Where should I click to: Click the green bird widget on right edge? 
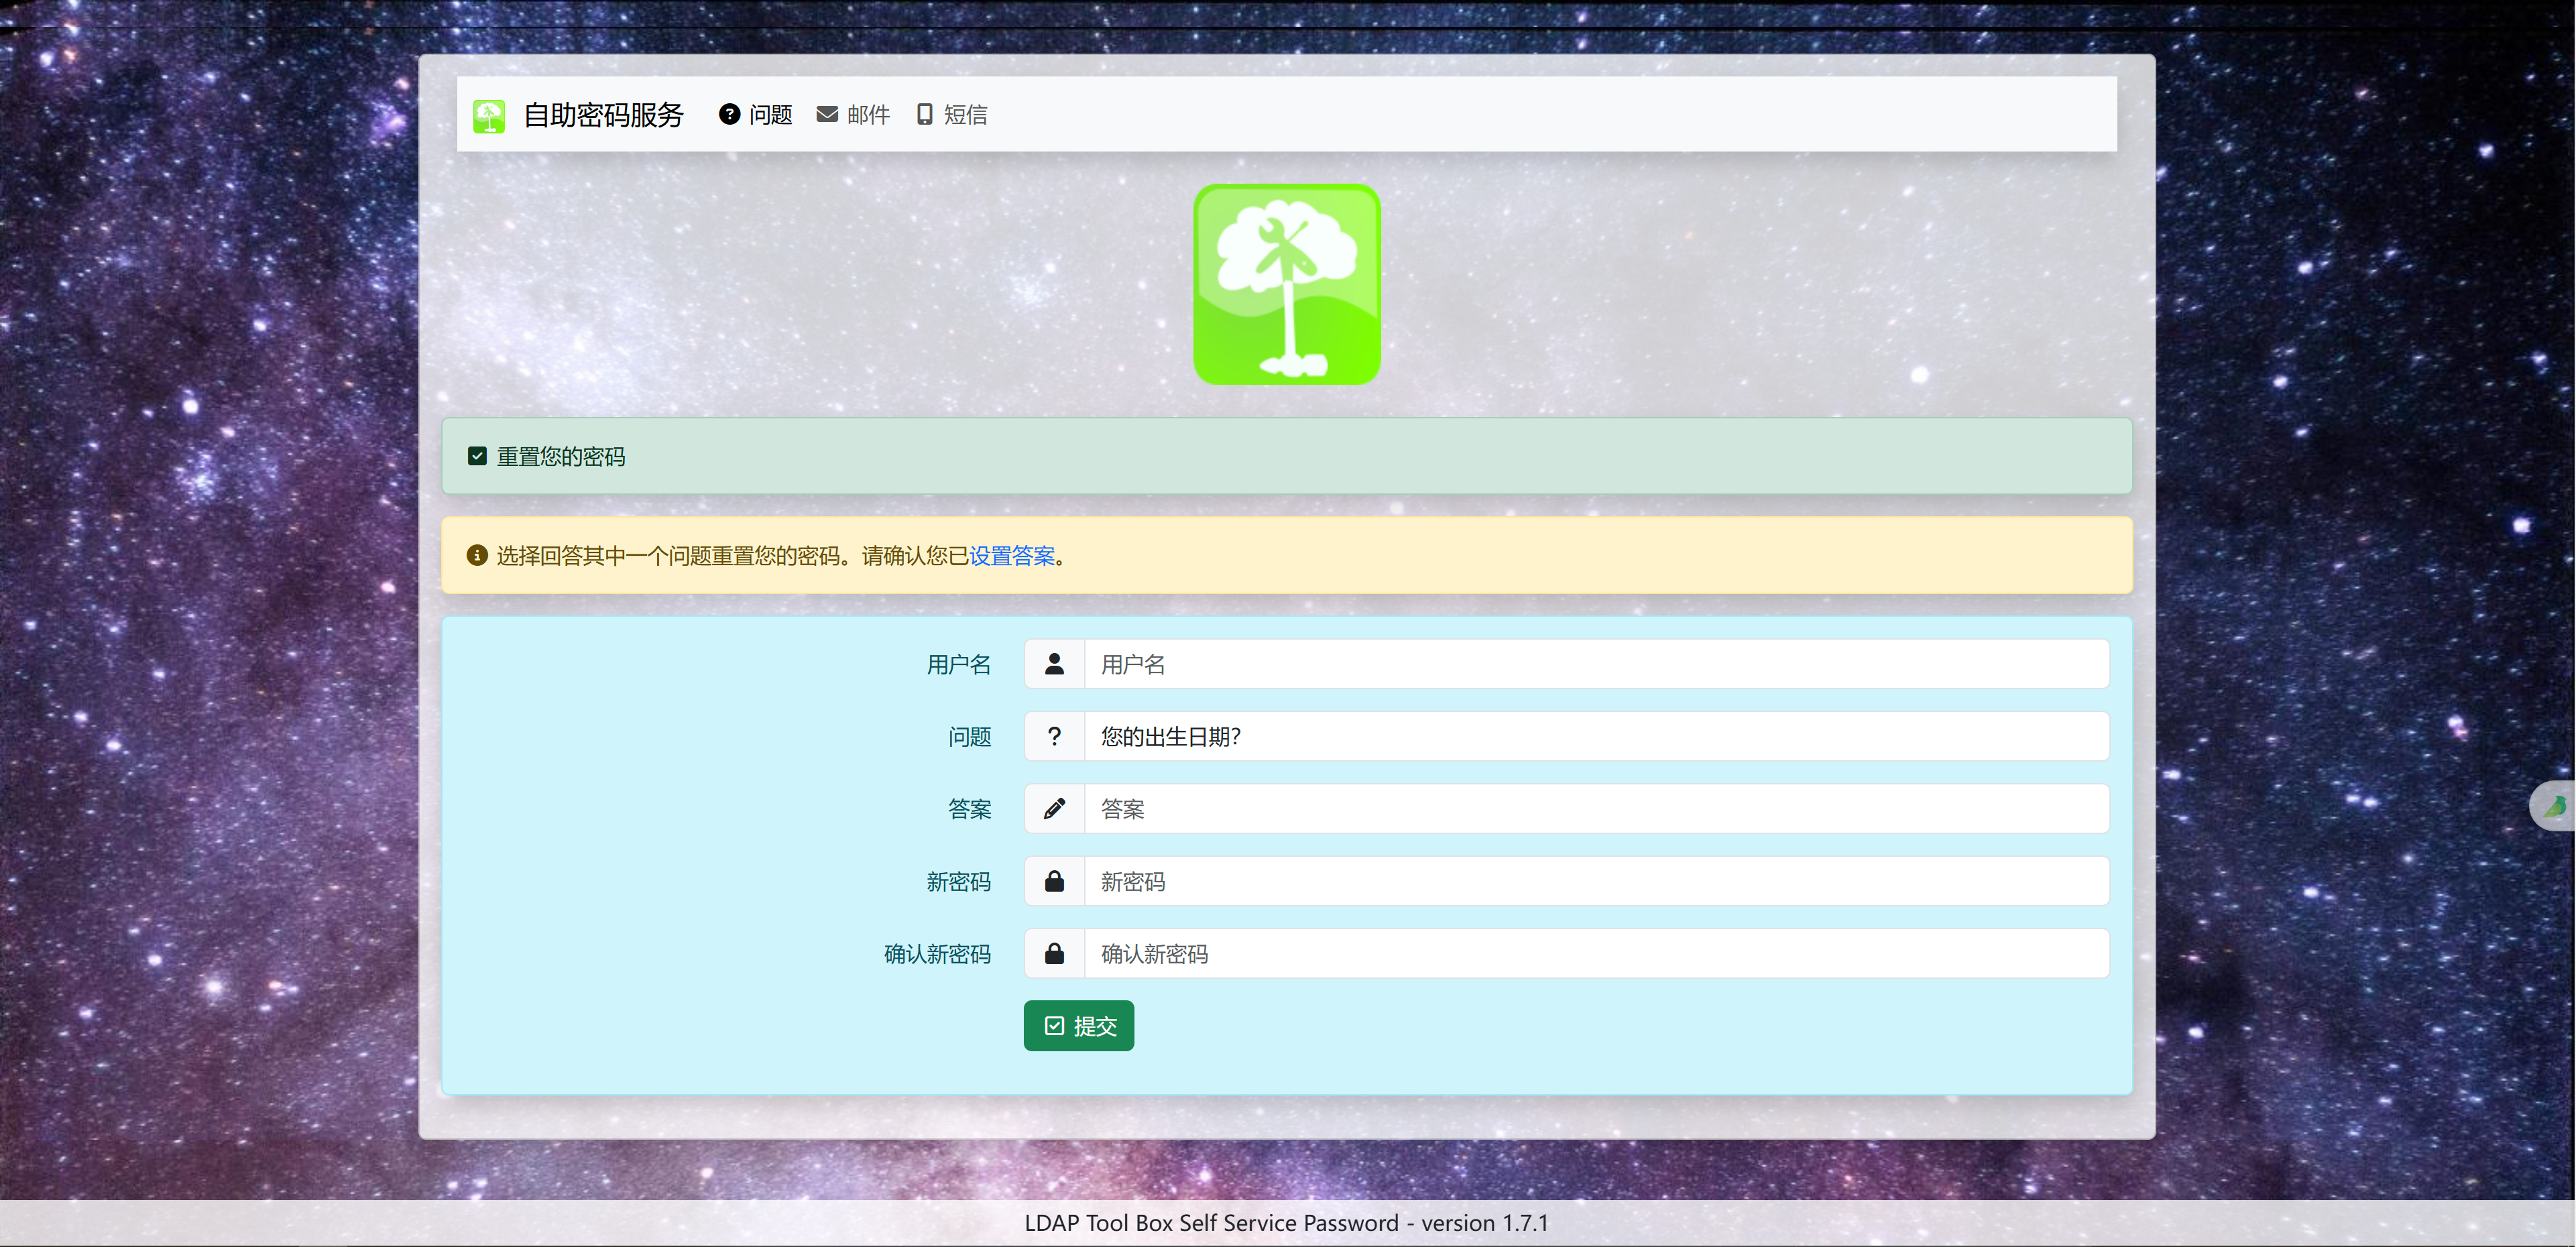click(x=2555, y=806)
